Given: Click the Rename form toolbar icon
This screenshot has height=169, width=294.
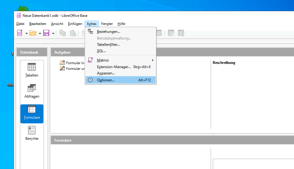Looking at the screenshot, I should tap(181, 33).
